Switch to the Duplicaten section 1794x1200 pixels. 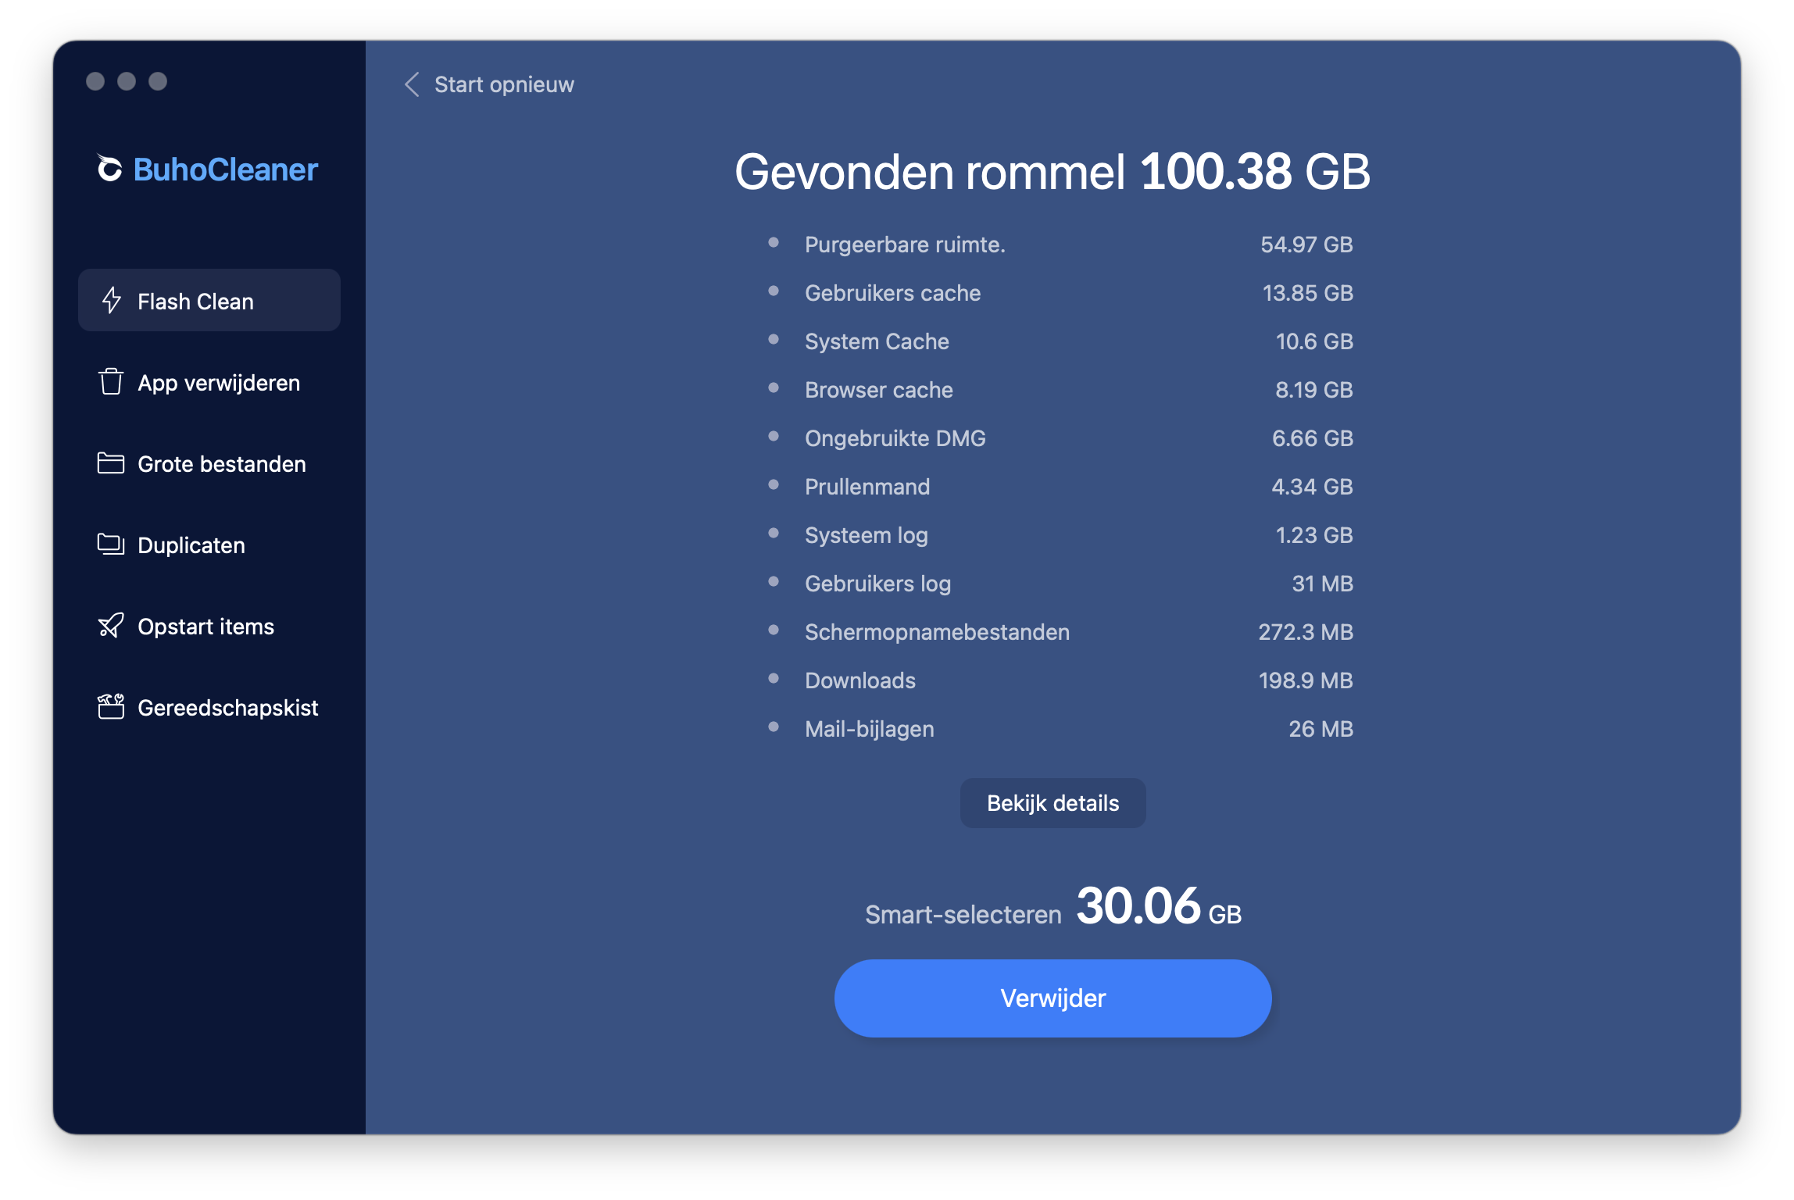pos(209,545)
